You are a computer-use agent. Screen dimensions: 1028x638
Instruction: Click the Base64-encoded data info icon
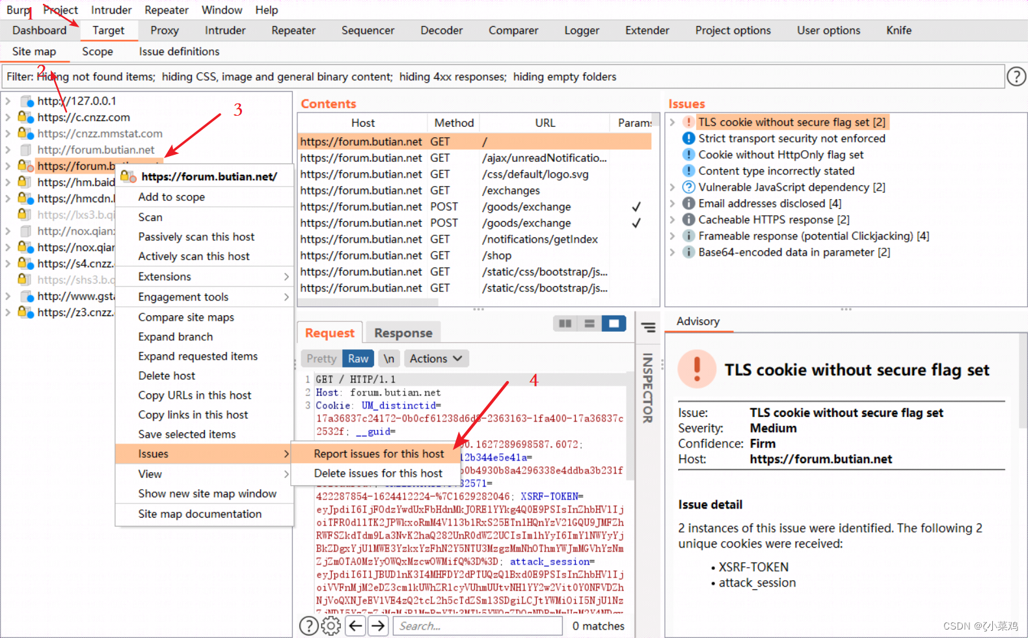688,252
